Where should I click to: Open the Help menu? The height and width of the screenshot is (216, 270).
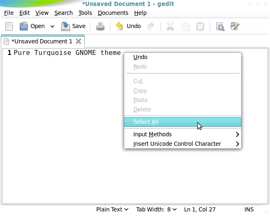click(x=140, y=13)
